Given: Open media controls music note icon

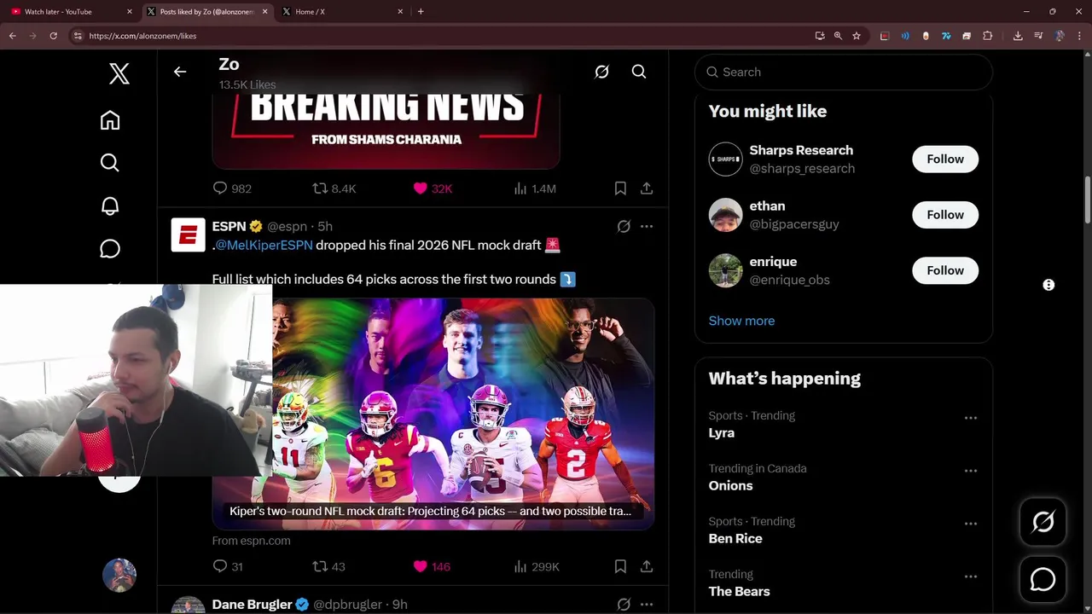Looking at the screenshot, I should click(1038, 36).
